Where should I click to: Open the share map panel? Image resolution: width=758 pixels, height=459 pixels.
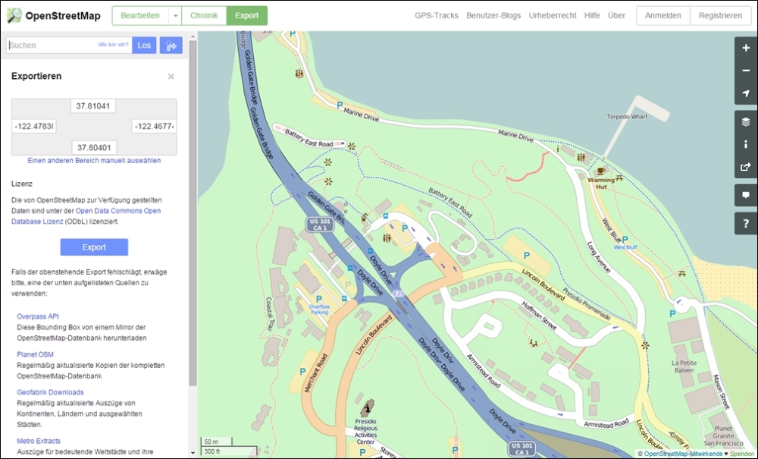pos(745,167)
